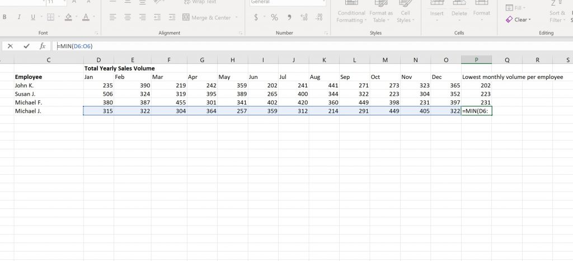The width and height of the screenshot is (573, 261).
Task: Click the Delete cells button
Action: pyautogui.click(x=459, y=11)
